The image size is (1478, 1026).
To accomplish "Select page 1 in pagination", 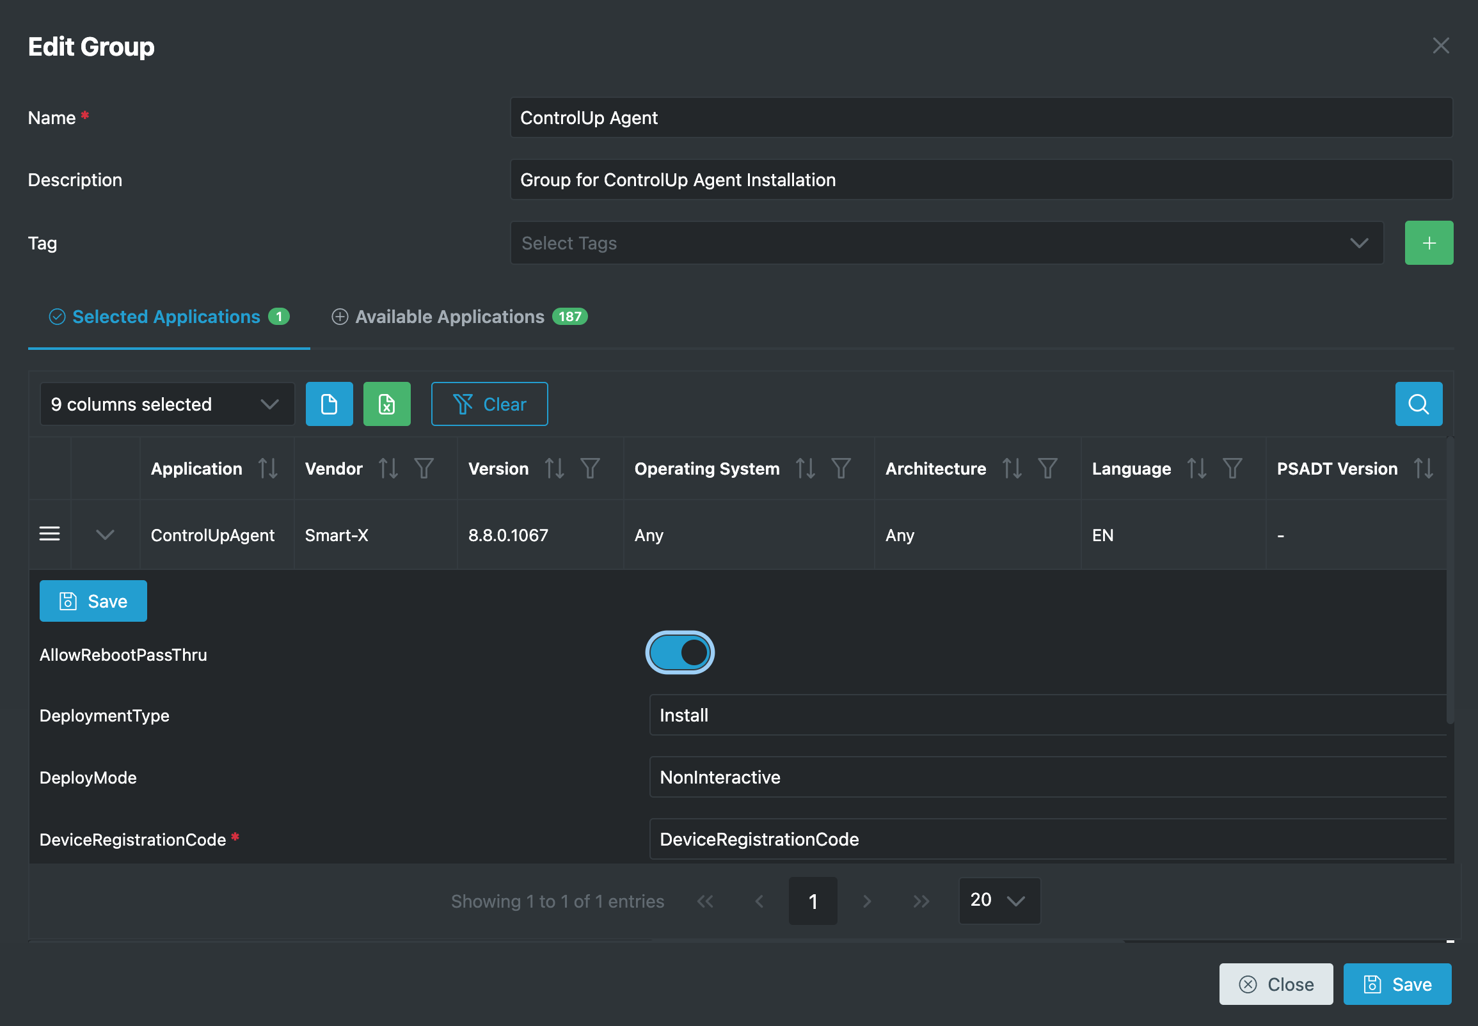I will click(x=813, y=901).
